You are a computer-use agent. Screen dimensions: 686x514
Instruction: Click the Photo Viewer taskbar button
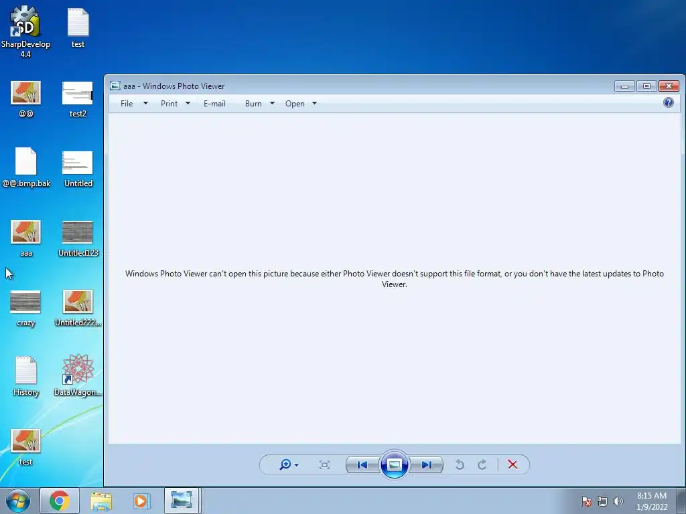(182, 501)
